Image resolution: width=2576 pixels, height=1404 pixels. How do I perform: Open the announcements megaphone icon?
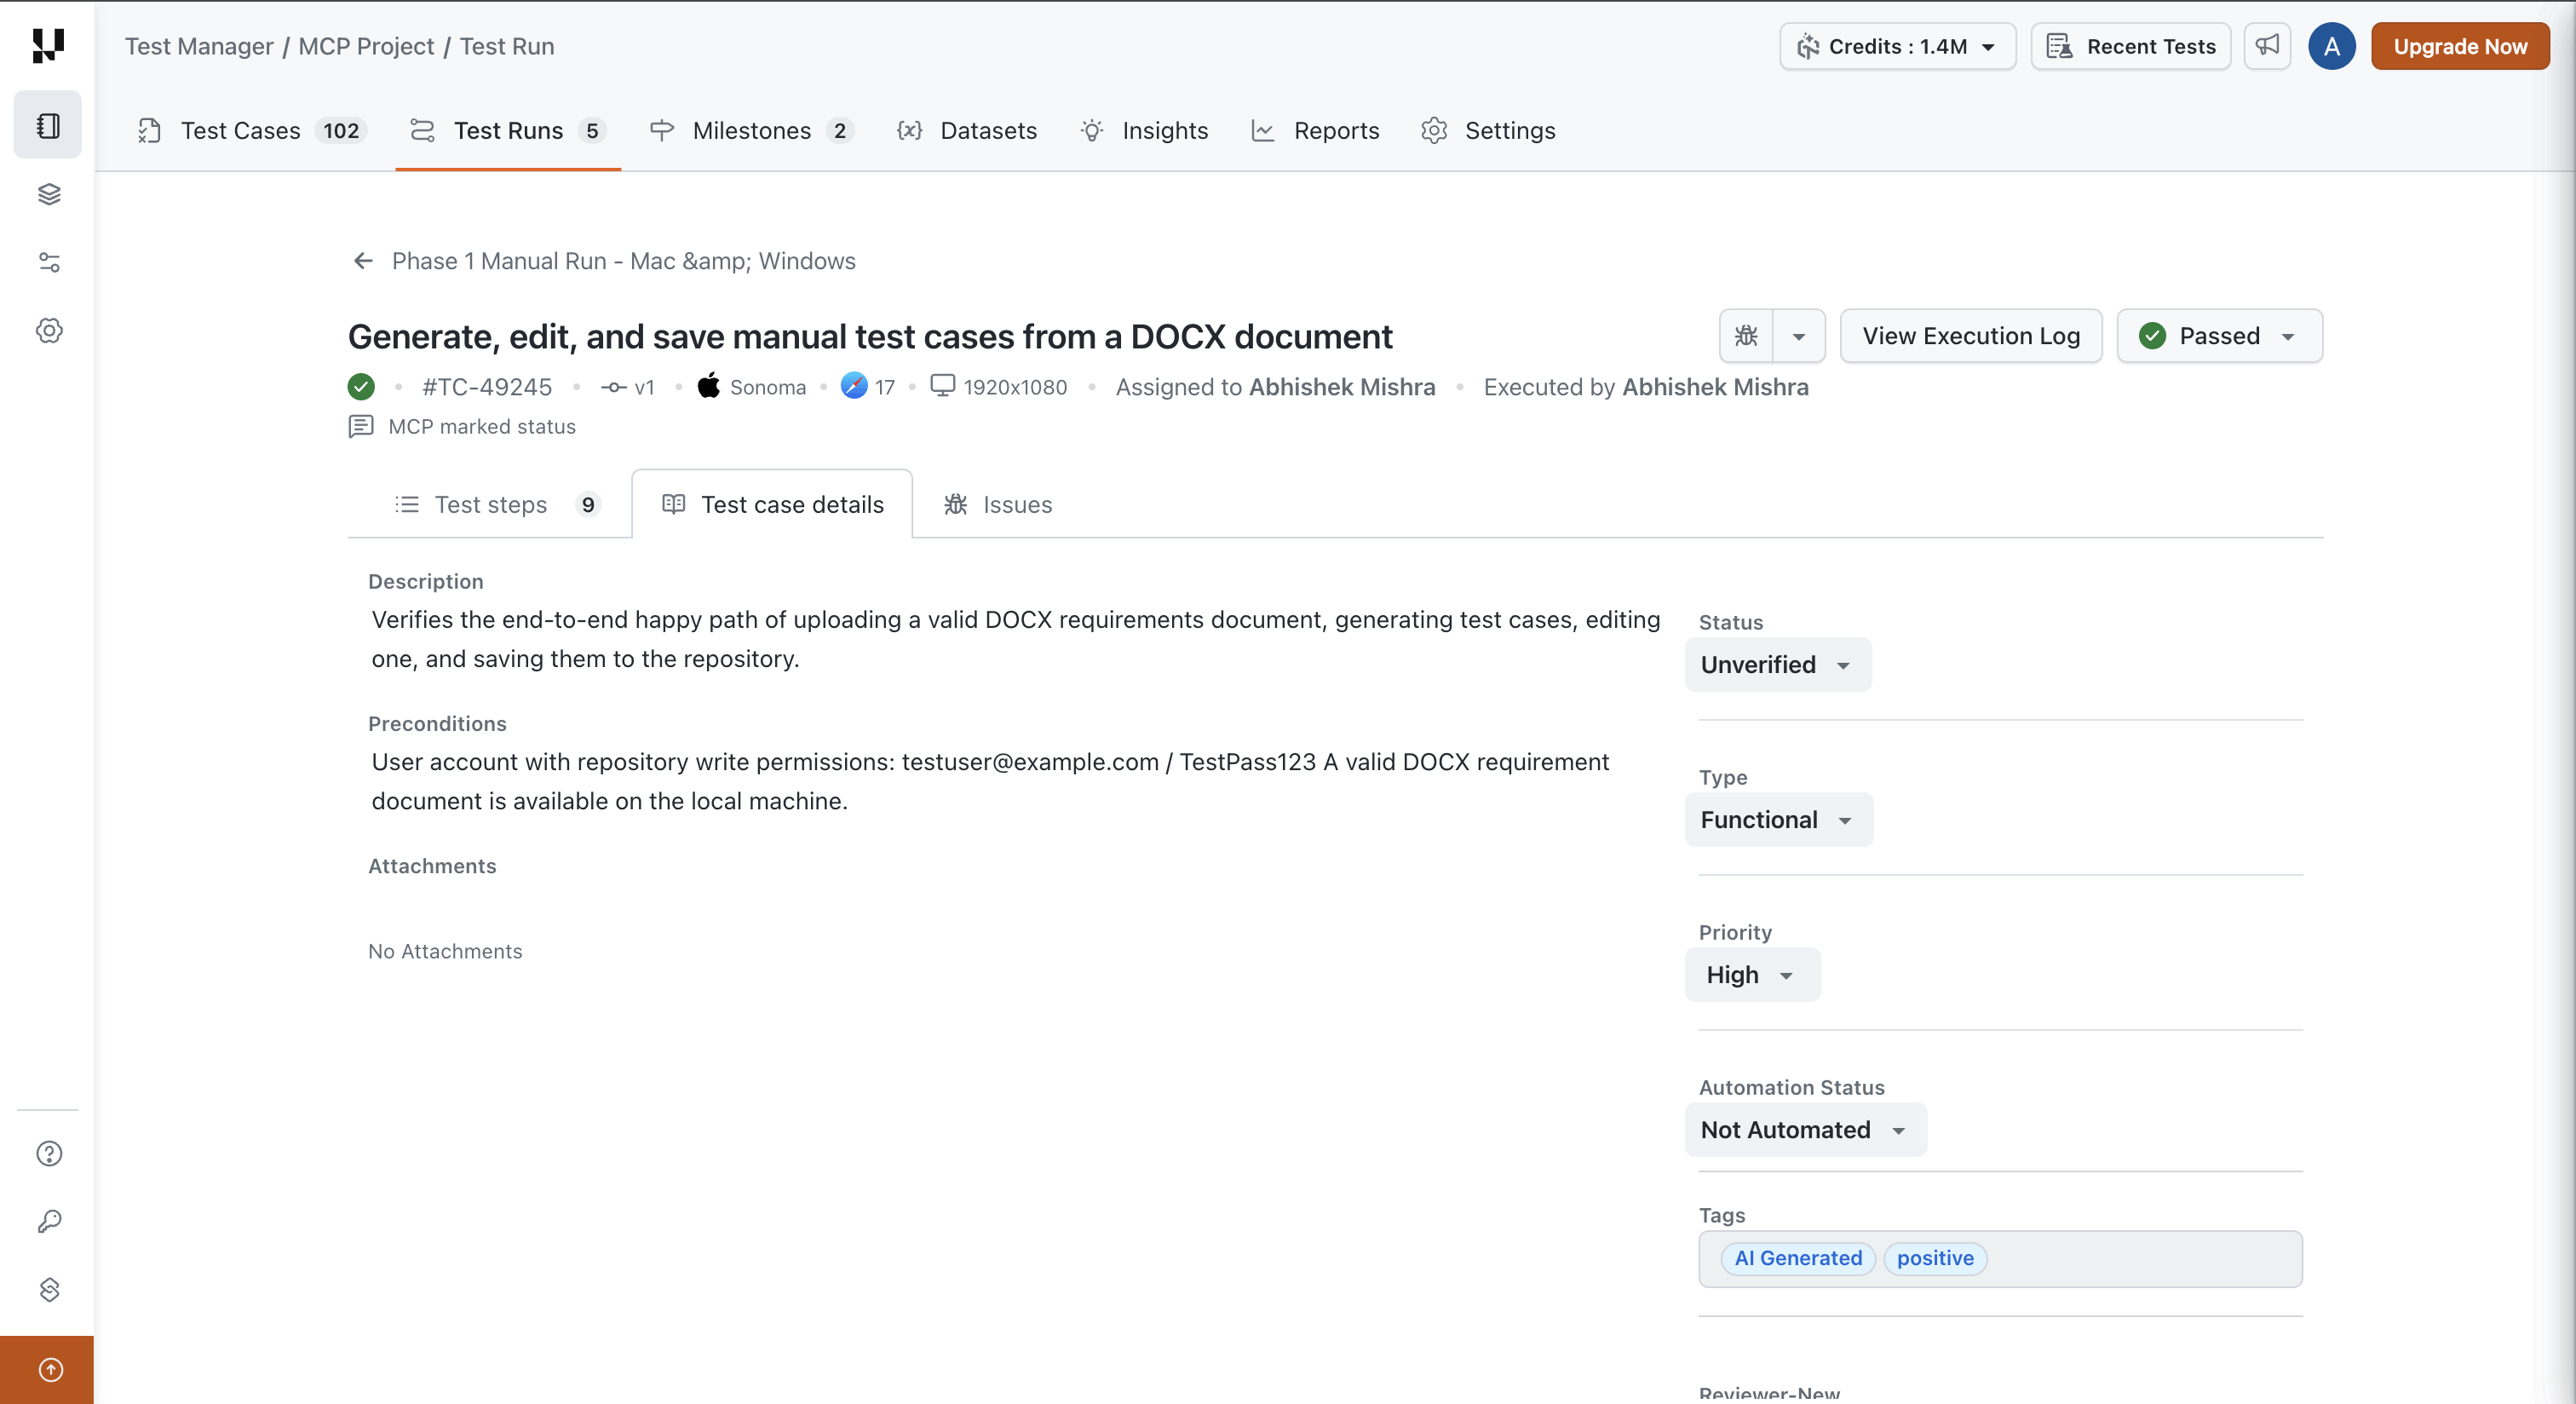point(2267,46)
